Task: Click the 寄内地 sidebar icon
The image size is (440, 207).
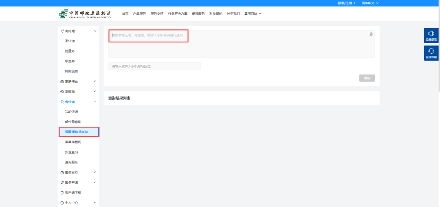Action: (62, 31)
